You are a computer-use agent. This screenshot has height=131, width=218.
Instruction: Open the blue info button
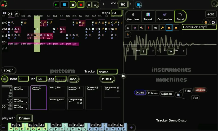click(x=138, y=5)
